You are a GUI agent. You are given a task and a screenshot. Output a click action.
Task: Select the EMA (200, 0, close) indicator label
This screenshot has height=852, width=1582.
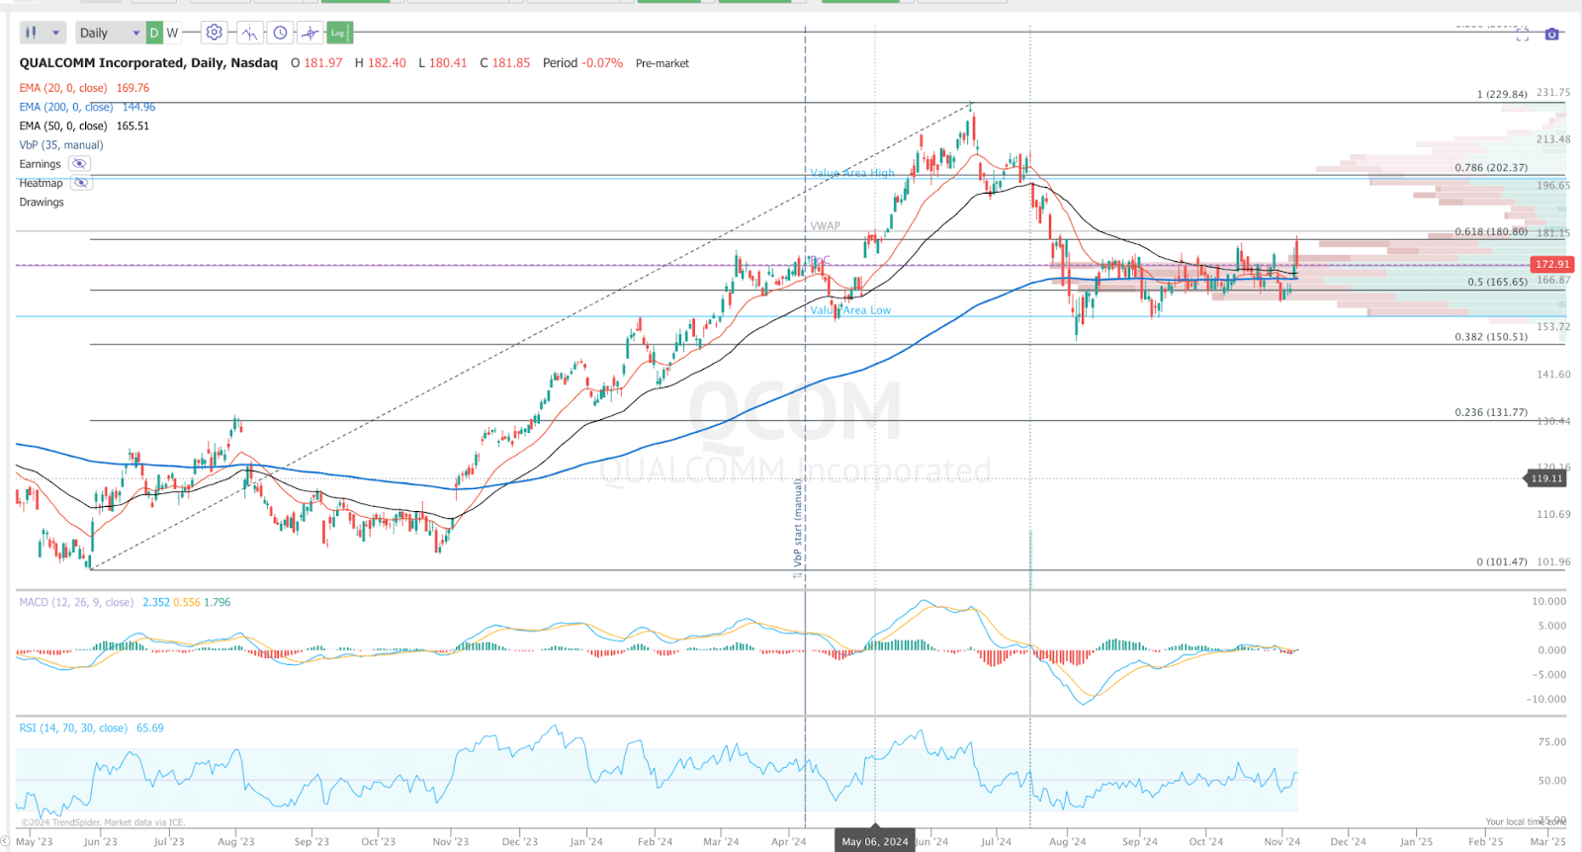tap(65, 107)
